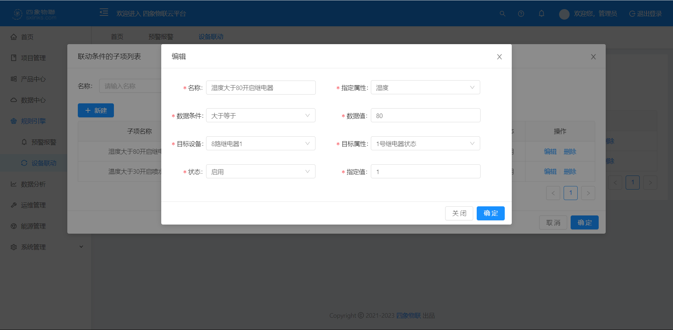Select the 规则引擎 sidebar icon

click(x=13, y=121)
